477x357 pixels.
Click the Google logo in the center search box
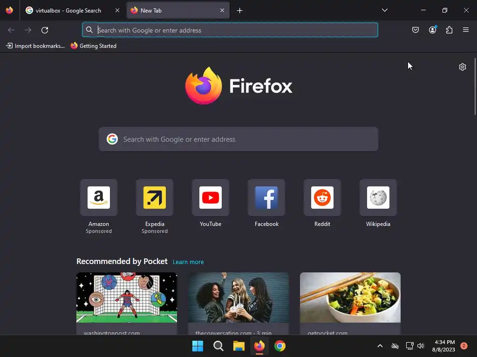(112, 139)
